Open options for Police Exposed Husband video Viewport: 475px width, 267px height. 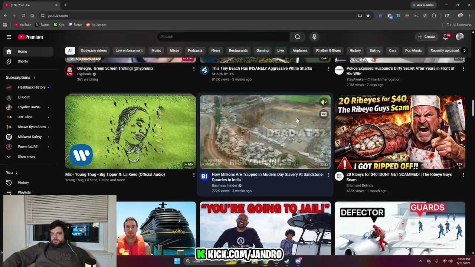tap(463, 69)
